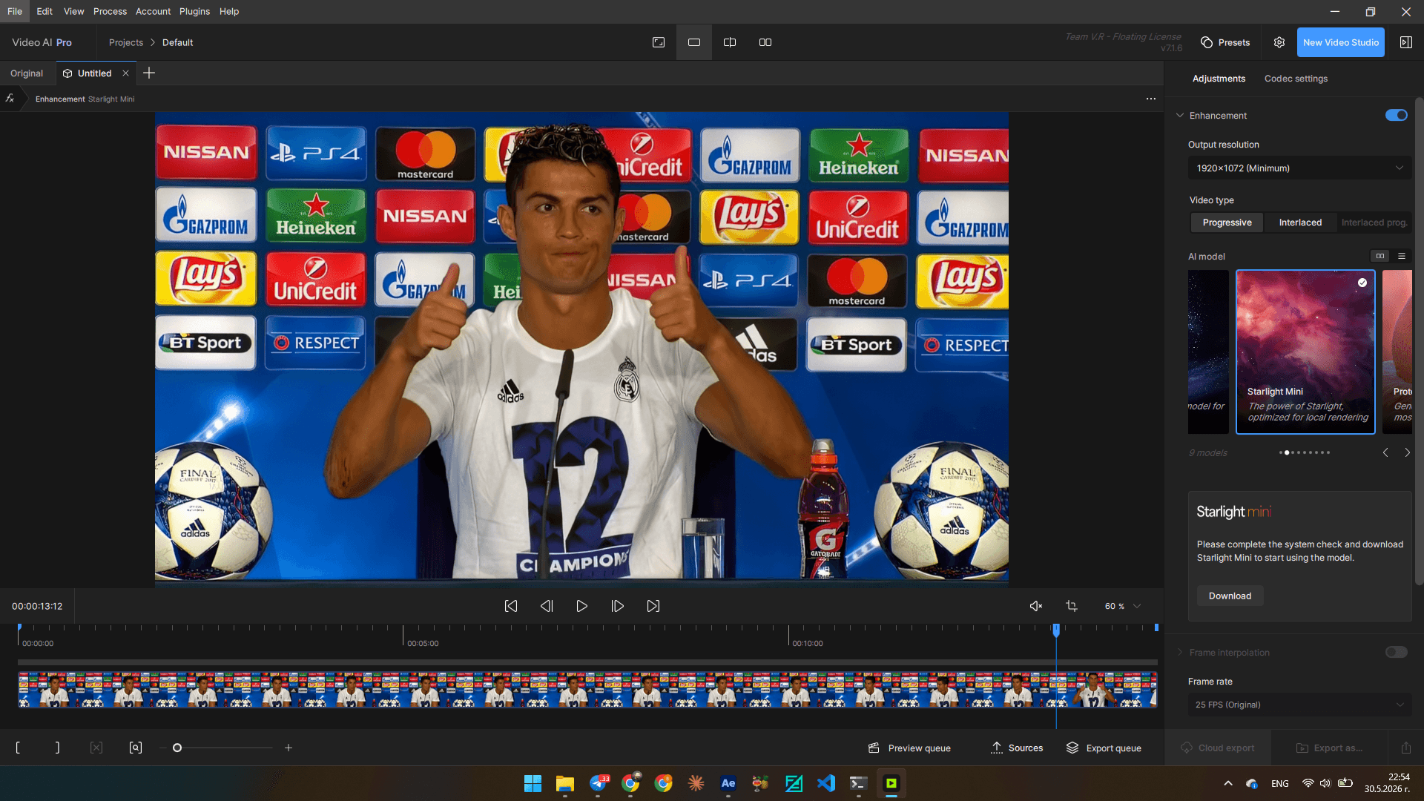This screenshot has height=801, width=1424.
Task: Select Progressive video type
Action: (x=1227, y=222)
